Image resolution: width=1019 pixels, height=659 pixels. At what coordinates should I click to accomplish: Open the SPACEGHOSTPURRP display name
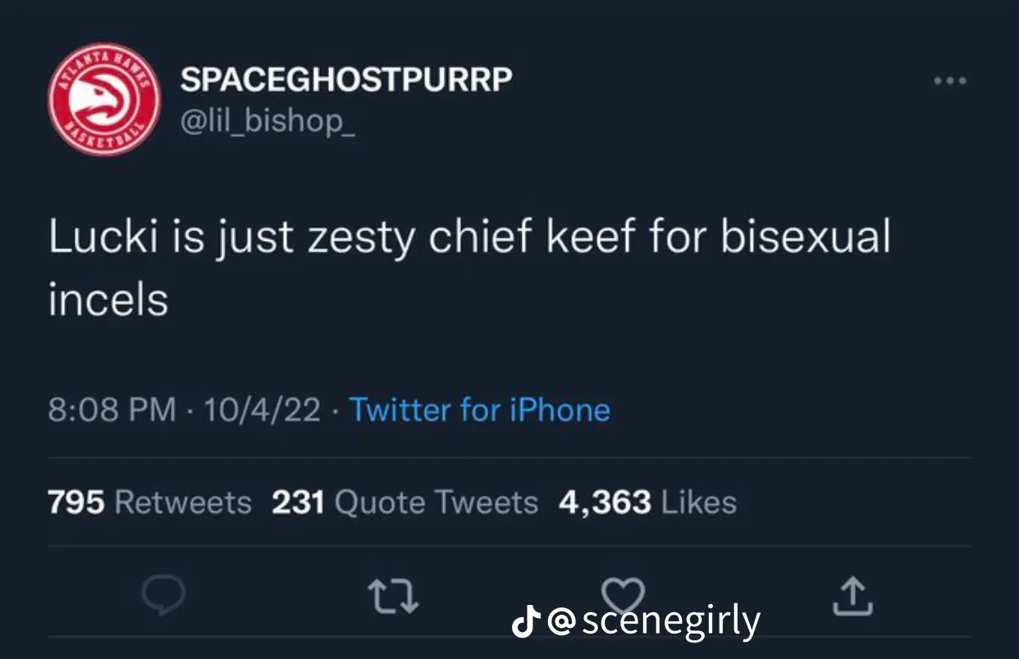point(346,80)
